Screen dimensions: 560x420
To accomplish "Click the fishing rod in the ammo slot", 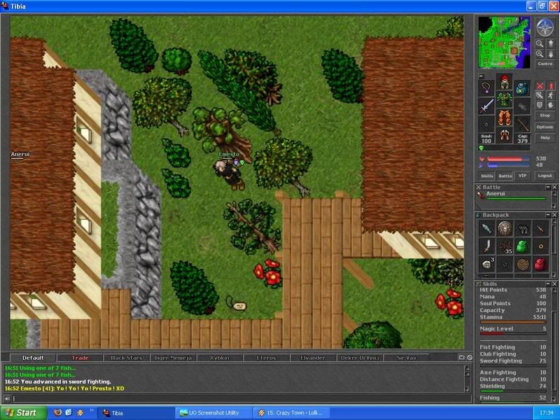I will pos(522,124).
